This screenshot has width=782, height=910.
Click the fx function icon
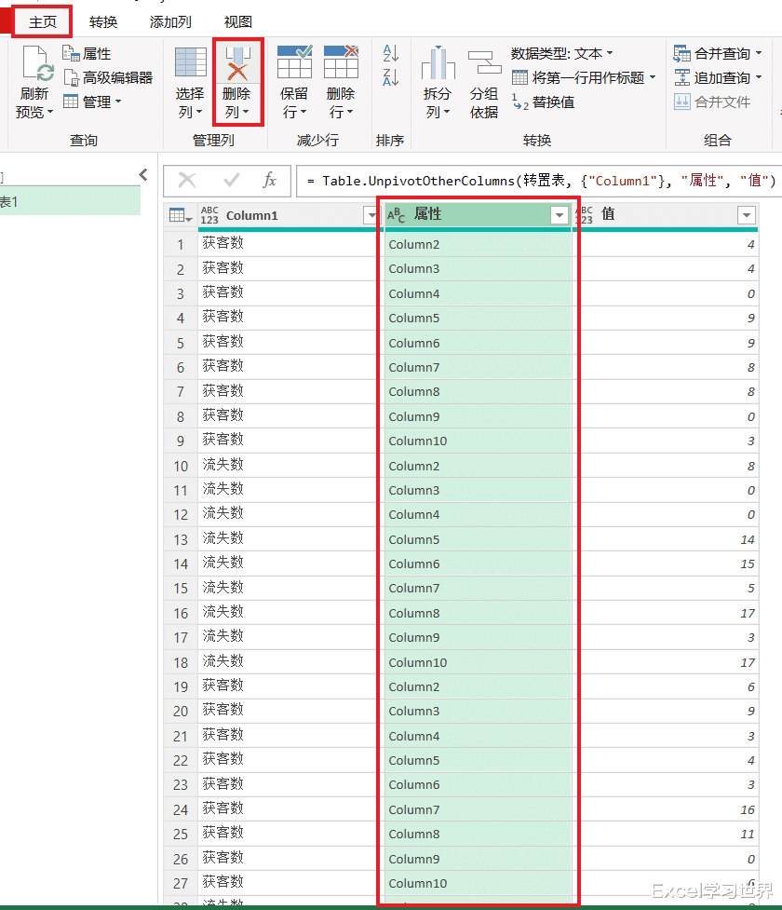pyautogui.click(x=269, y=181)
